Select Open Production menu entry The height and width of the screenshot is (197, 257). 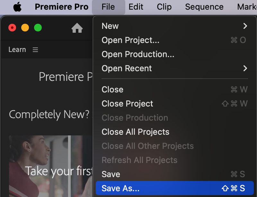click(x=138, y=54)
